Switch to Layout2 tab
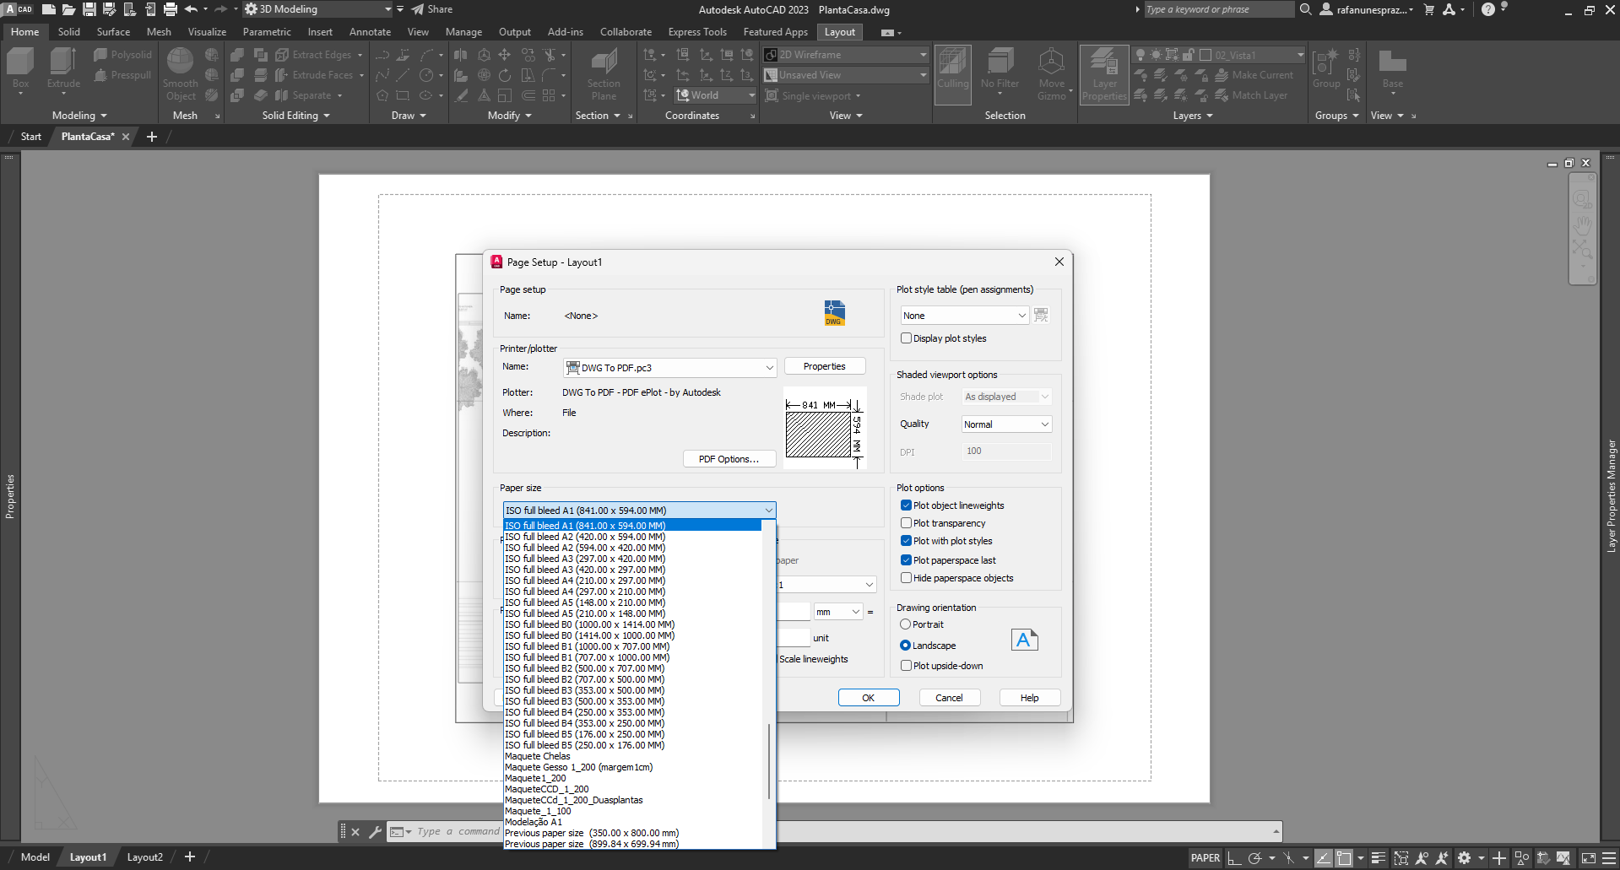Viewport: 1620px width, 870px height. coord(144,857)
